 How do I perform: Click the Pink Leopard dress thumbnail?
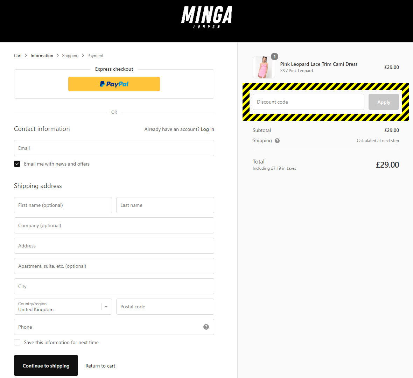(264, 67)
